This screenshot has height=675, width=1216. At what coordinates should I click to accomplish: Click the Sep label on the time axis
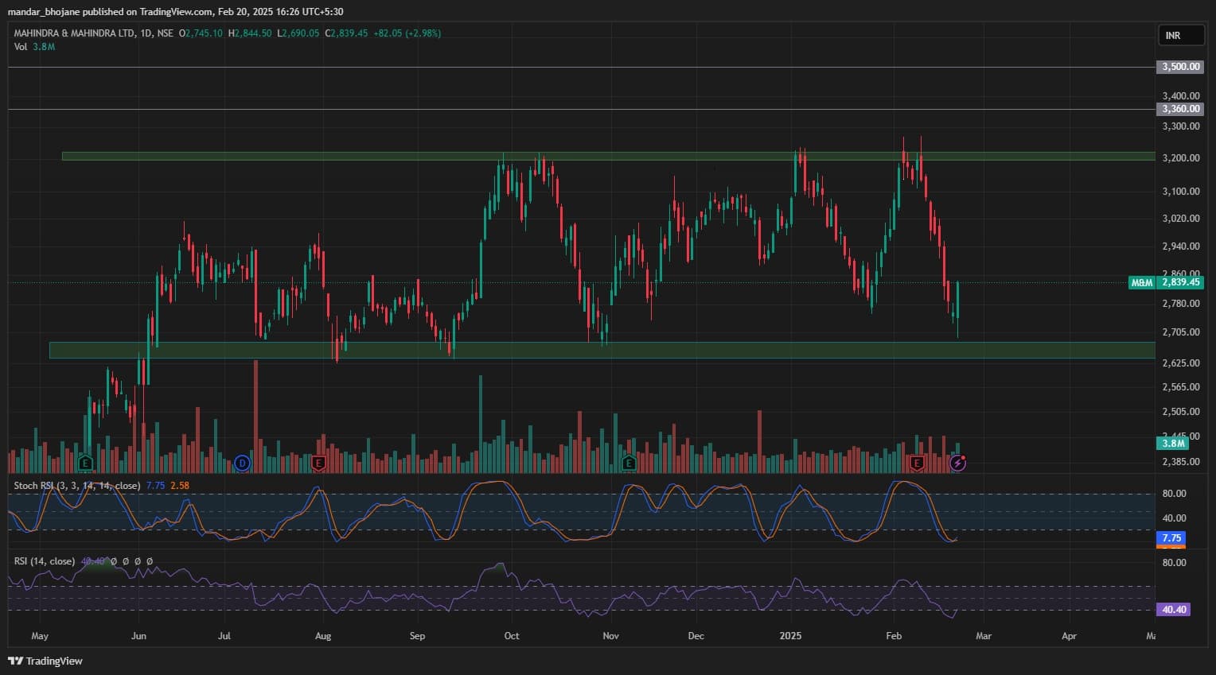[x=417, y=636]
